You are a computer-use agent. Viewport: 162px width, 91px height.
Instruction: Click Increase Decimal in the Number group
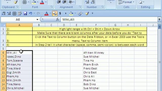pyautogui.click(x=87, y=2)
